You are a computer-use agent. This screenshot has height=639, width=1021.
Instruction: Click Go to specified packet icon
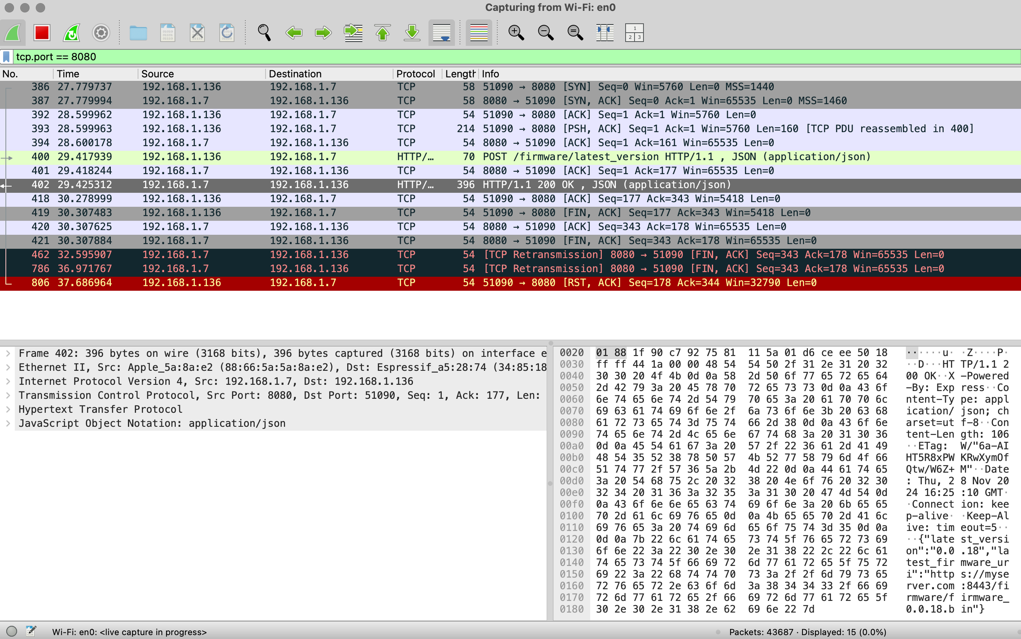353,33
